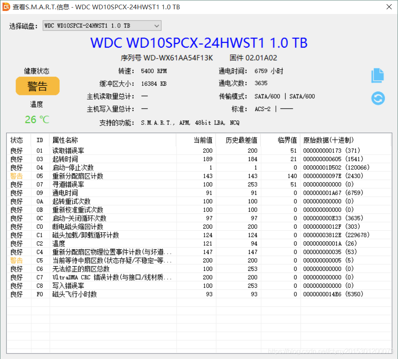398x359 pixels.
Task: Click the threshold value 140 cell
Action: (x=292, y=176)
